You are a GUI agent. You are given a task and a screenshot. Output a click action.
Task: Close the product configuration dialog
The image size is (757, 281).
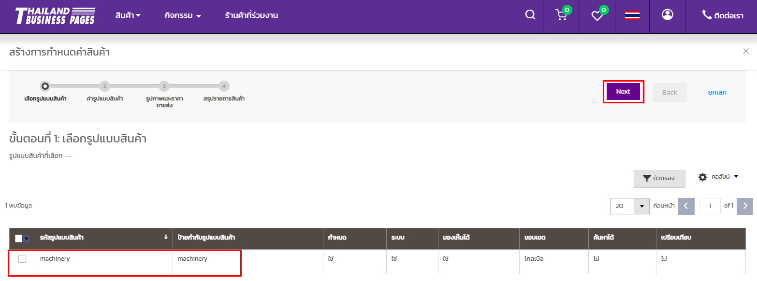(746, 51)
